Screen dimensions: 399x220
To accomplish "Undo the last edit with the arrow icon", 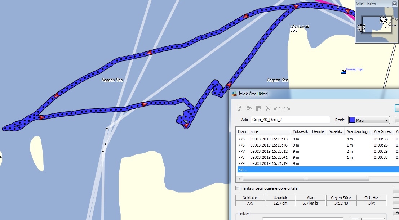I will [277, 109].
